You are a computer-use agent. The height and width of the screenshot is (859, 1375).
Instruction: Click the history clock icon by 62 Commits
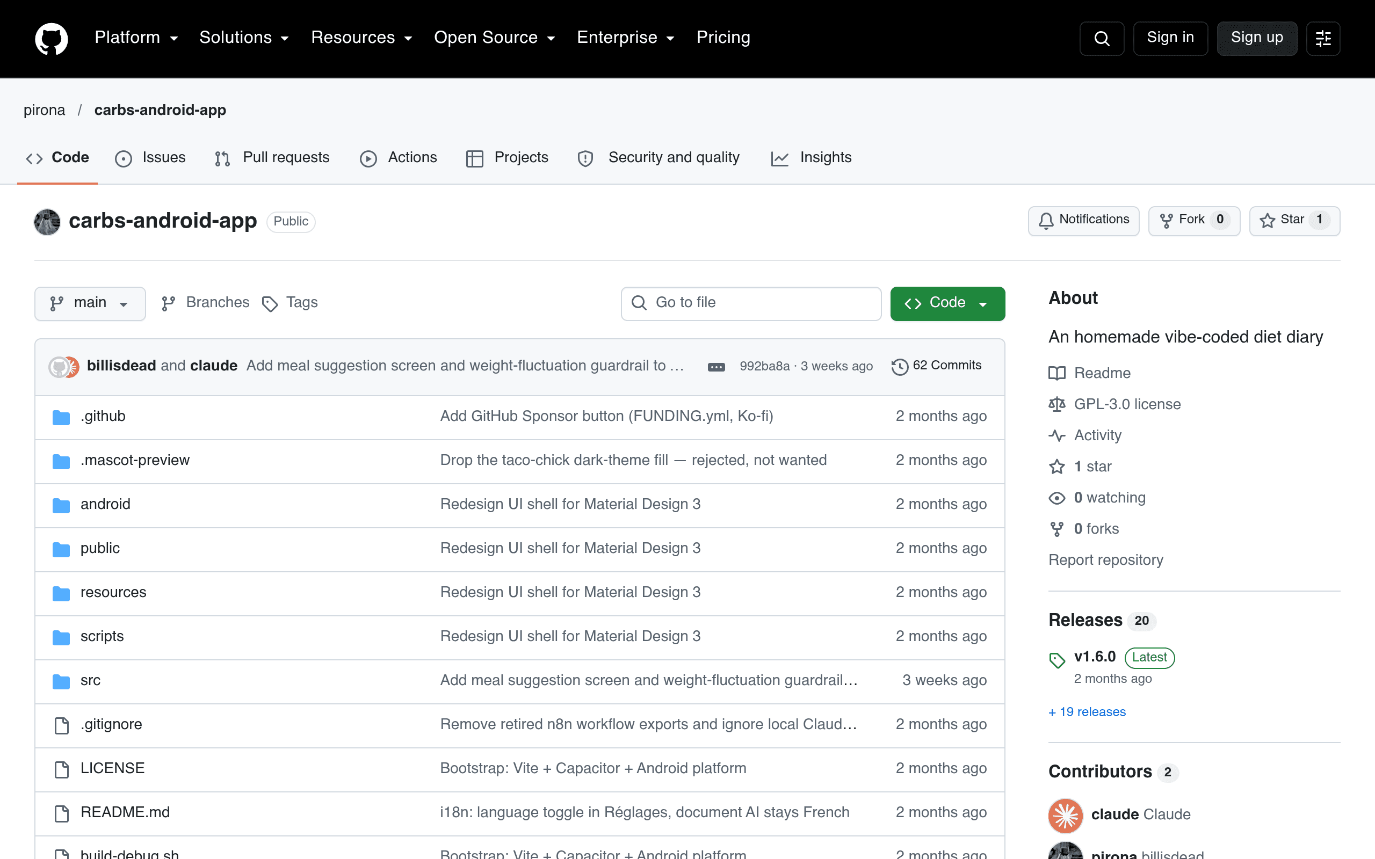[x=900, y=367]
